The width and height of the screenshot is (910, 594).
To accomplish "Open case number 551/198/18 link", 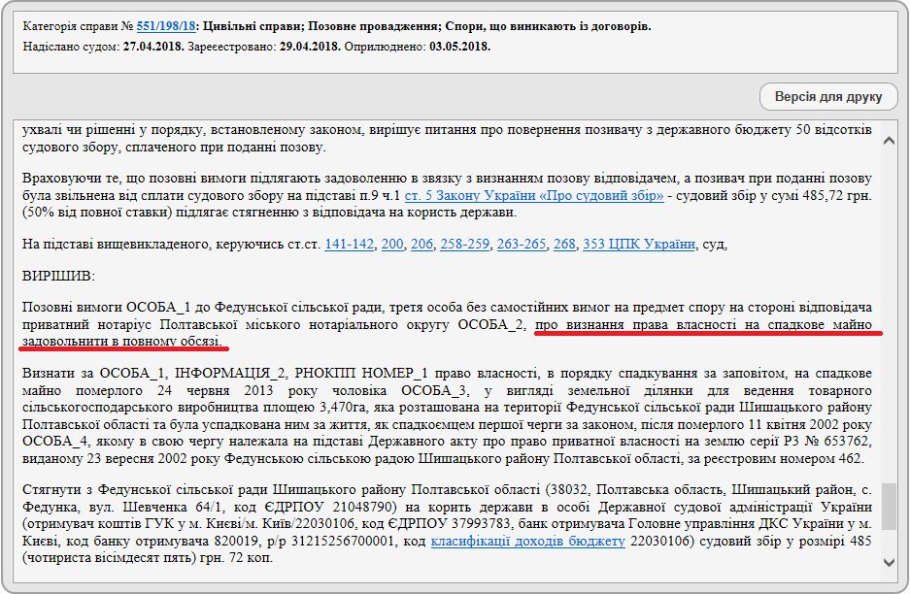I will click(x=166, y=26).
